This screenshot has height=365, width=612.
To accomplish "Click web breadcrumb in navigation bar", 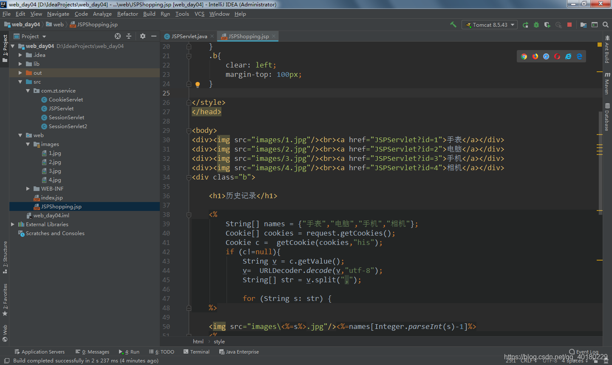I will (x=55, y=25).
